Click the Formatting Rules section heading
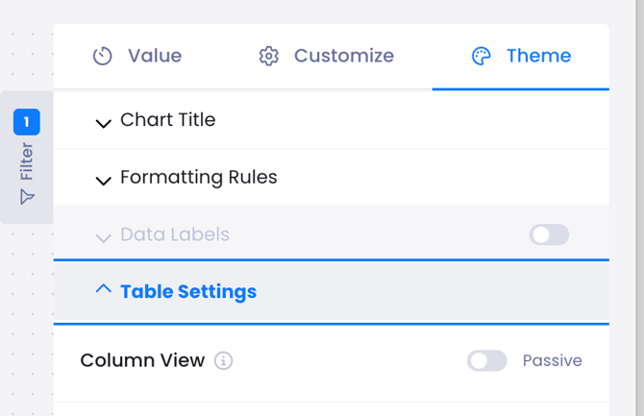Viewport: 644px width, 416px height. 199,178
